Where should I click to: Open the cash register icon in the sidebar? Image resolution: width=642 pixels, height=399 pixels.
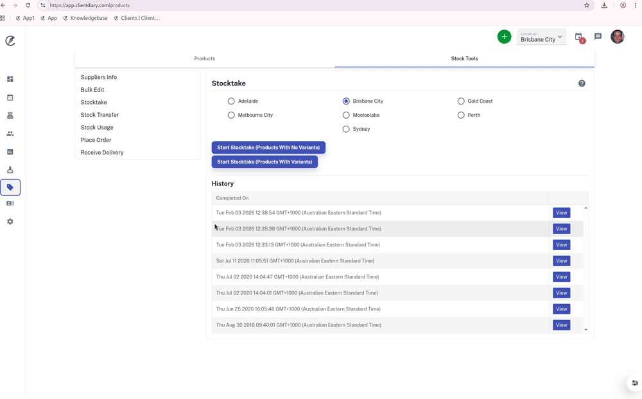(x=10, y=115)
